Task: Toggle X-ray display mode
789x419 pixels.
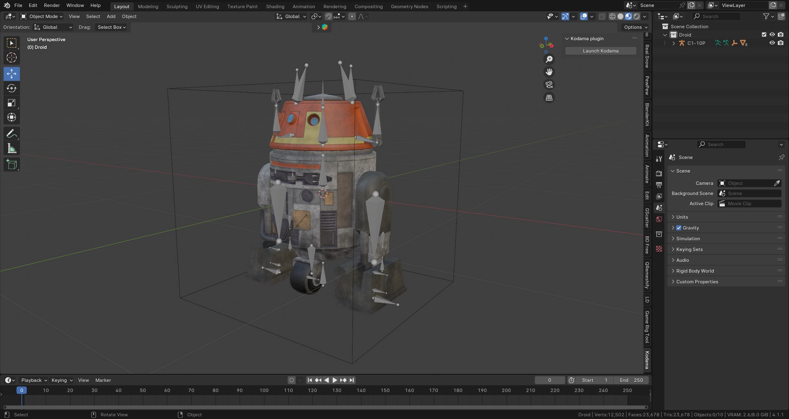Action: (602, 16)
